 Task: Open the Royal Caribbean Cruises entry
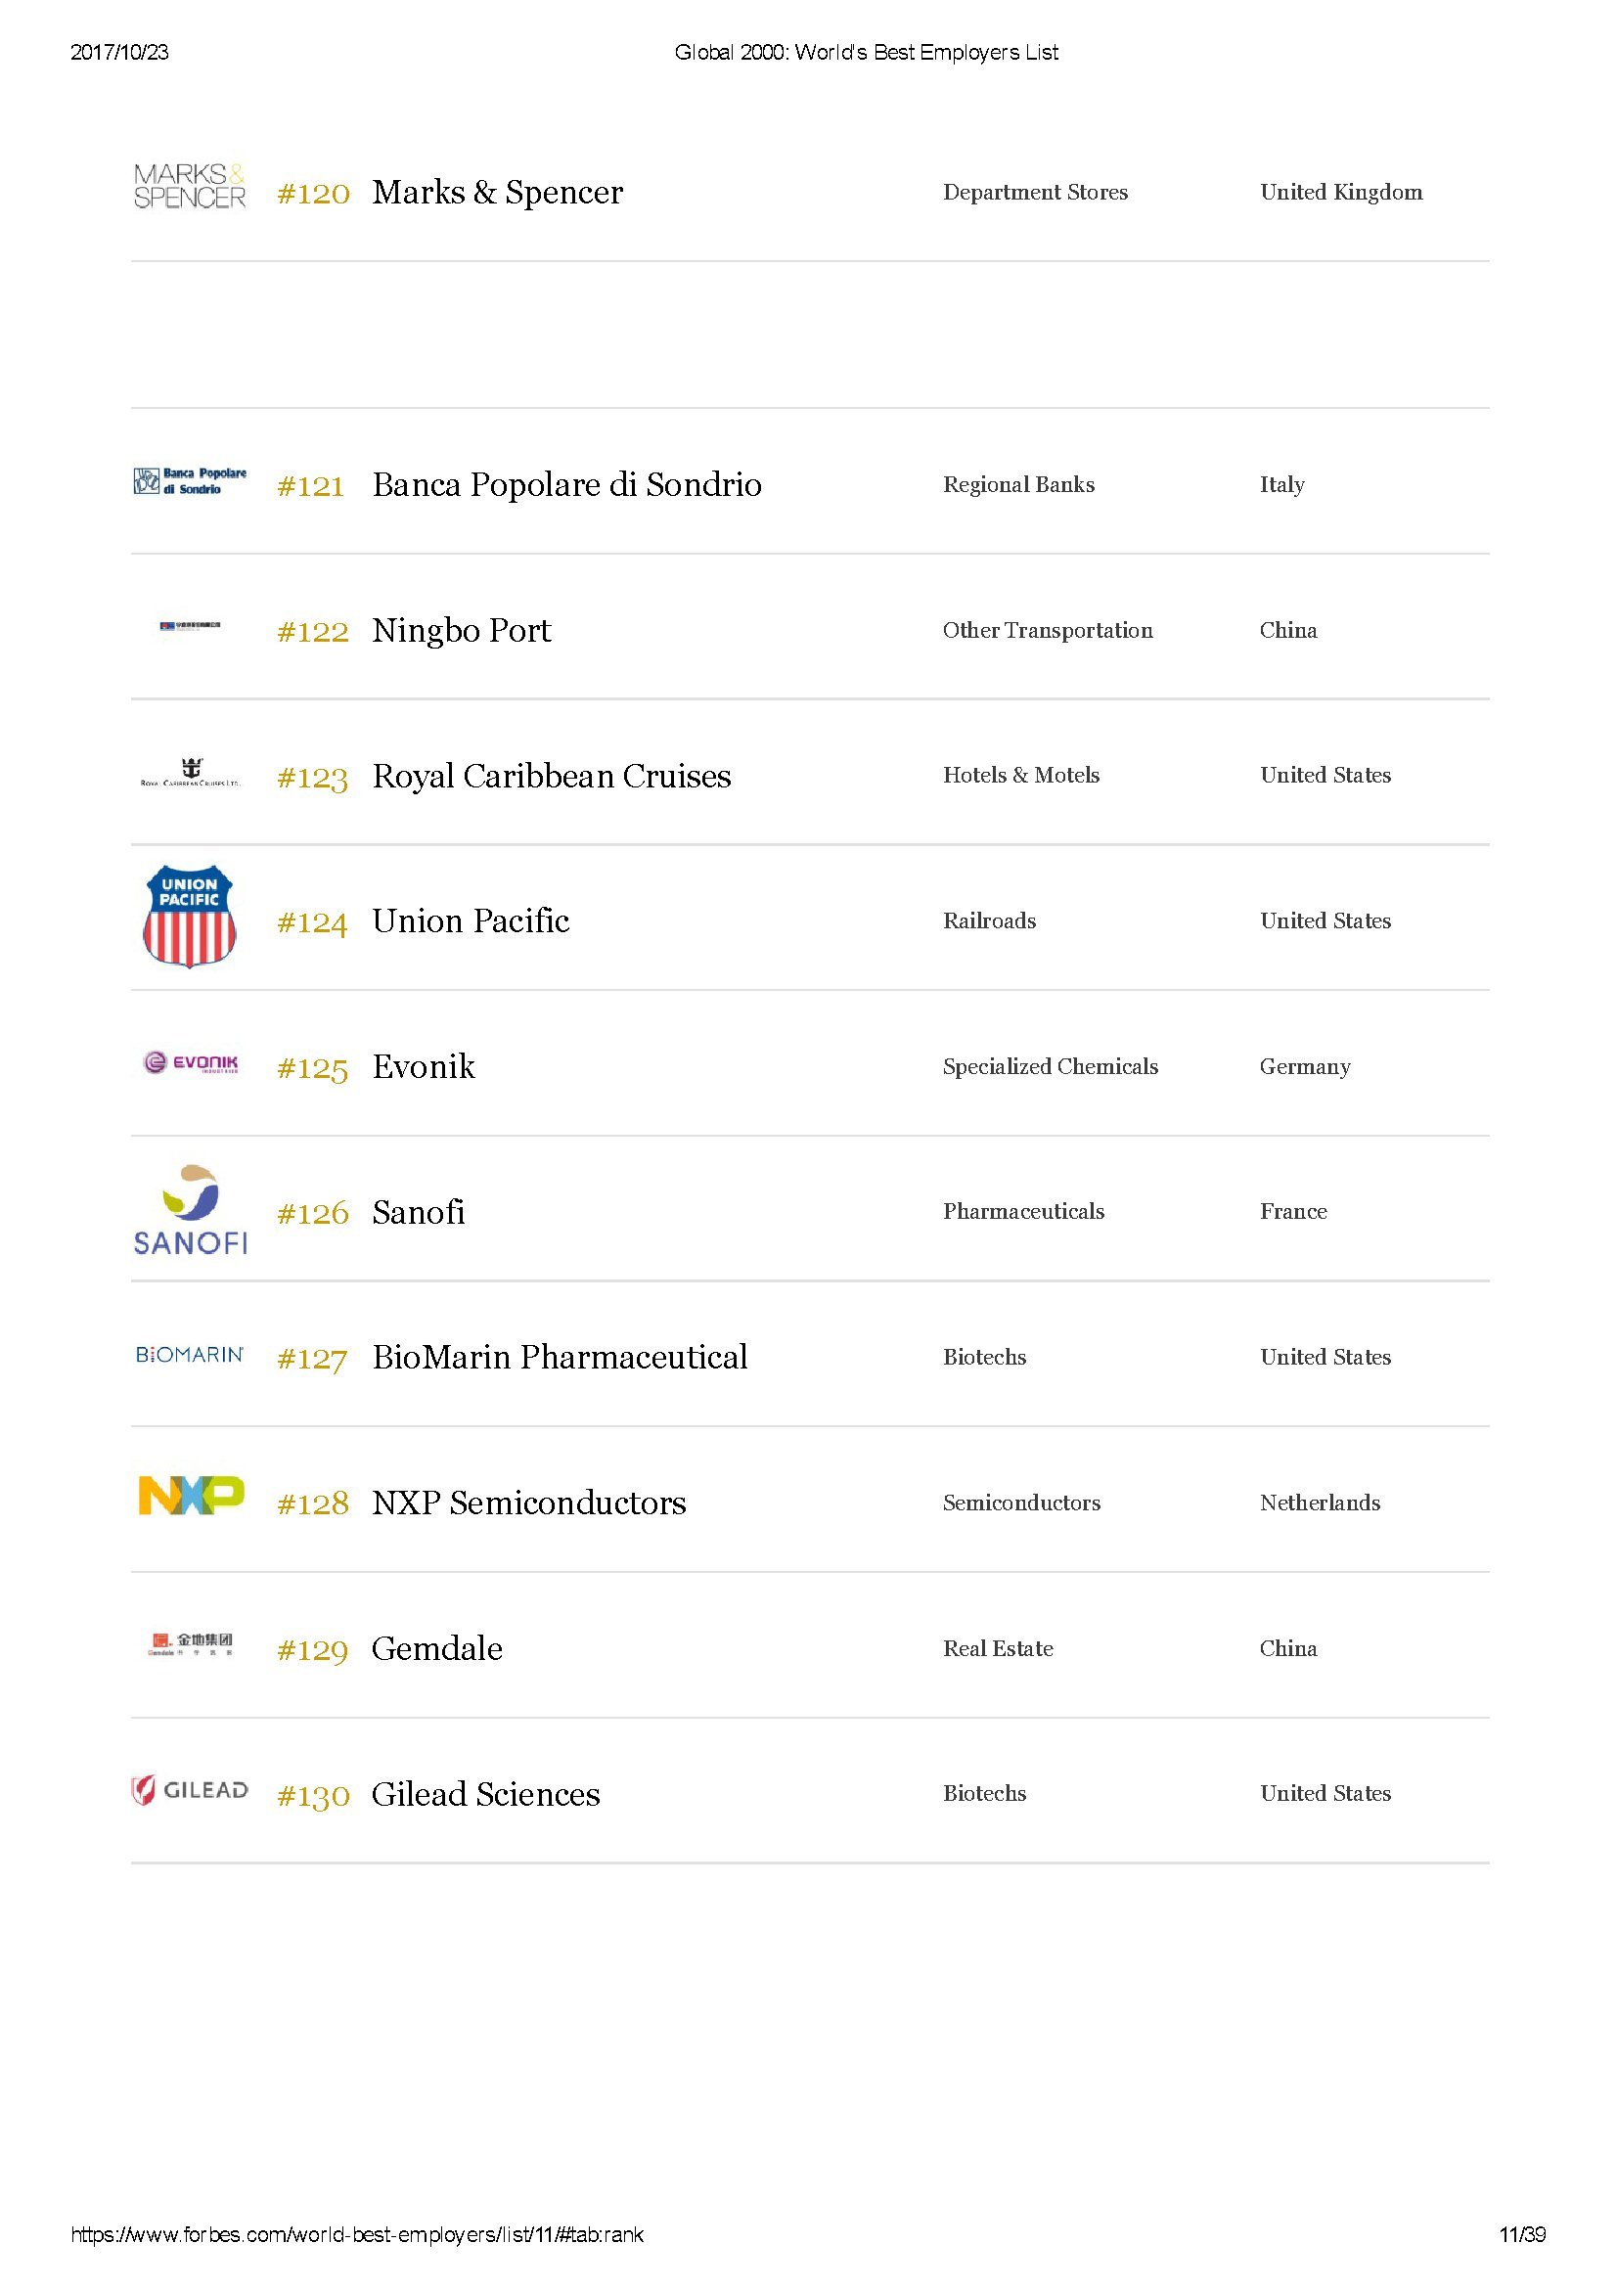click(551, 776)
